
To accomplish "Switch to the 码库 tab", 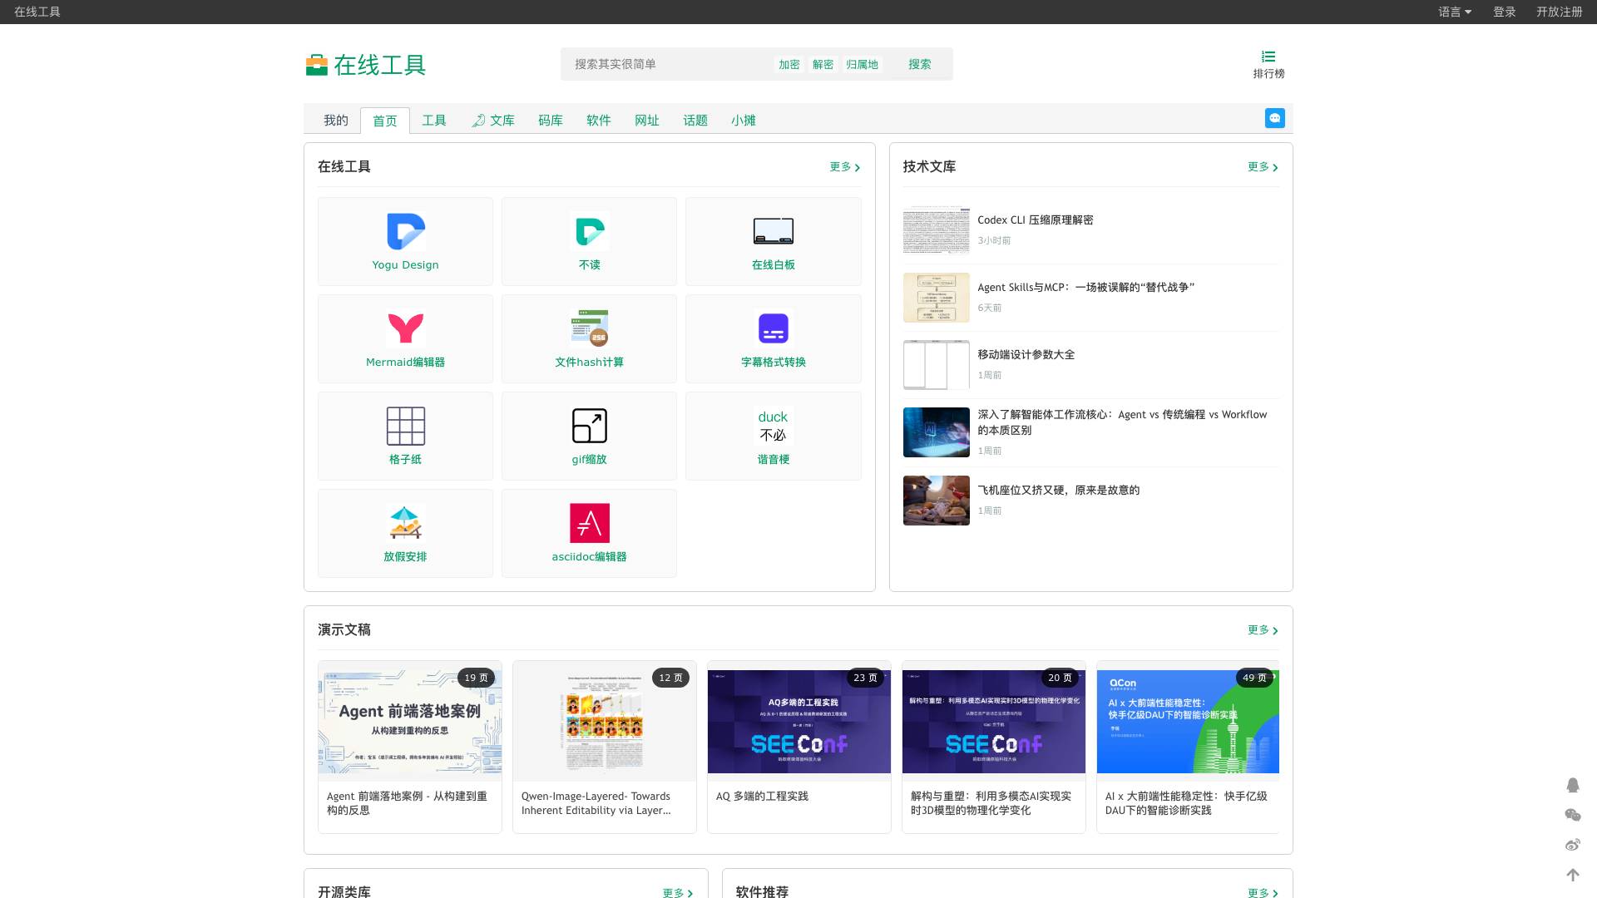I will pos(550,121).
